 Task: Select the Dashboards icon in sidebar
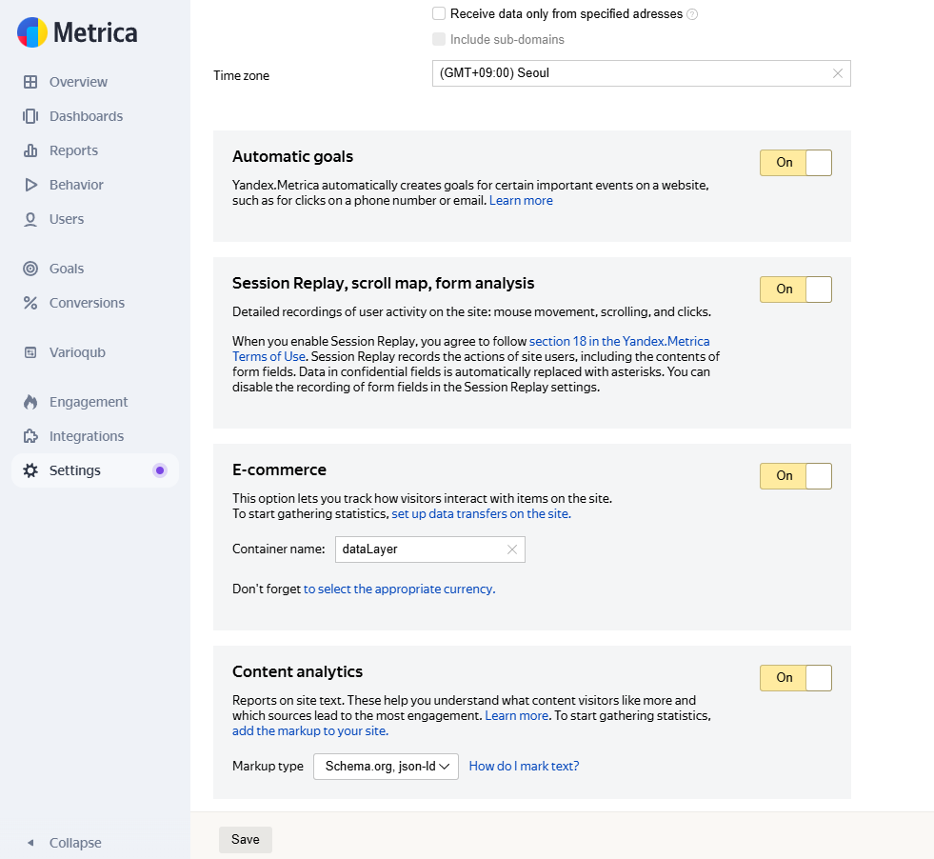coord(30,116)
